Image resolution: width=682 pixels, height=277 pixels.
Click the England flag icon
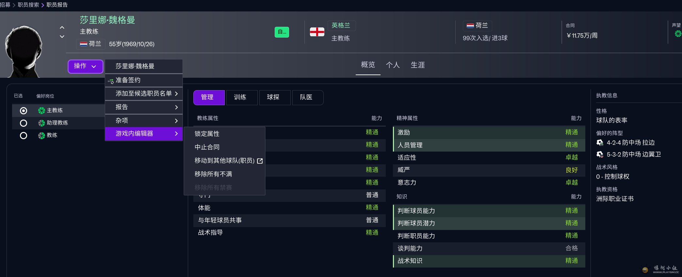tap(317, 32)
